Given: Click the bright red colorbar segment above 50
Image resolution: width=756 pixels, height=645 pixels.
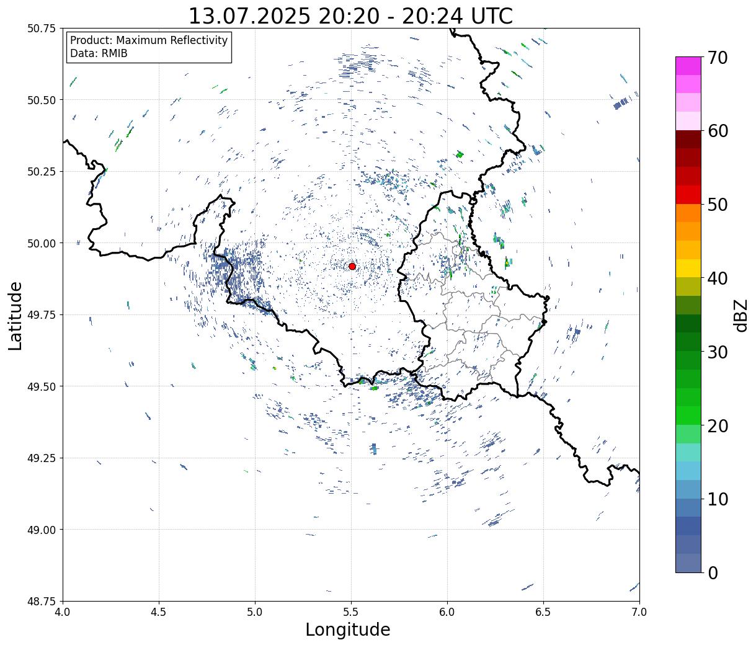Looking at the screenshot, I should pyautogui.click(x=688, y=195).
